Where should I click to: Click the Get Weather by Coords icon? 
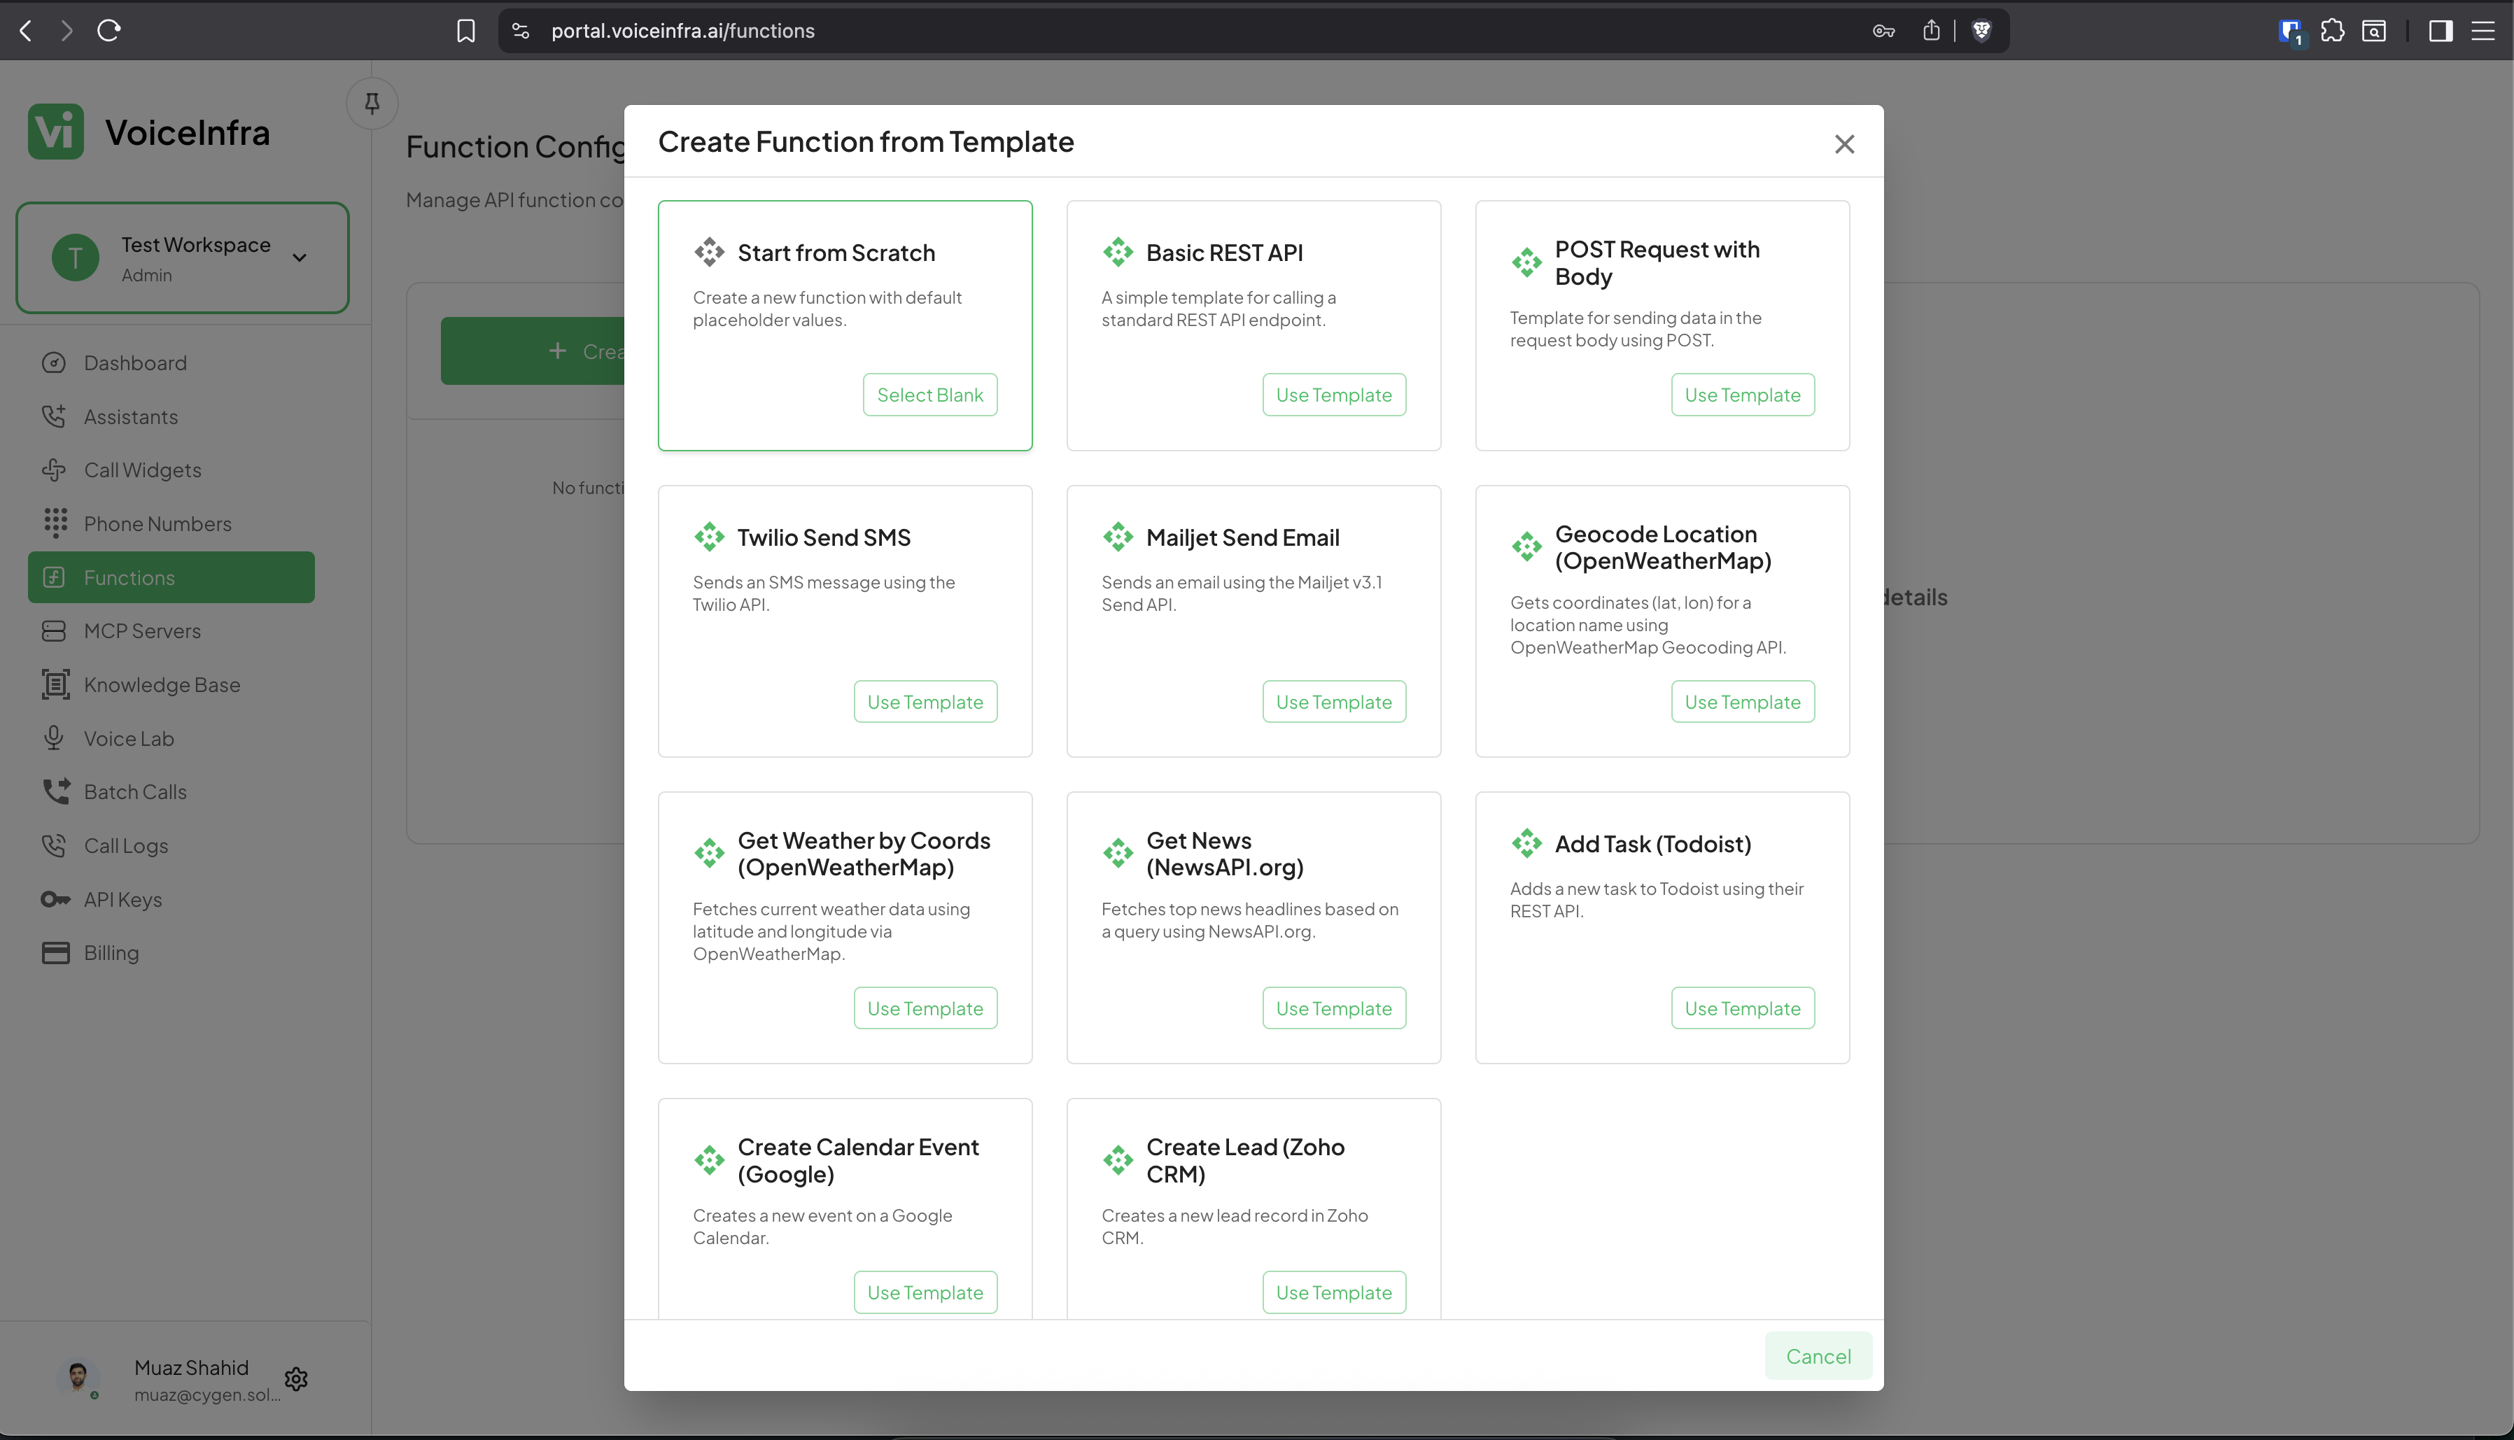pos(709,854)
